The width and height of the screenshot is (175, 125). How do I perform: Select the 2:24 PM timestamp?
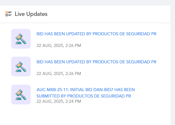59,101
